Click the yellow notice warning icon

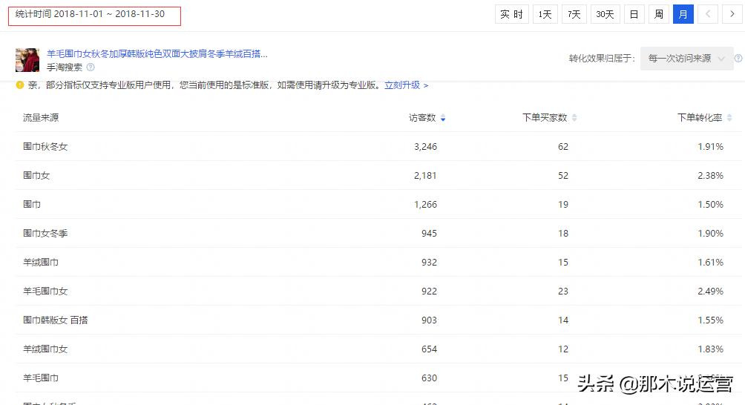coord(19,85)
